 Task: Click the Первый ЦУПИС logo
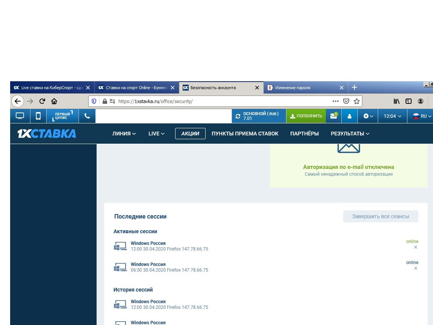click(62, 116)
